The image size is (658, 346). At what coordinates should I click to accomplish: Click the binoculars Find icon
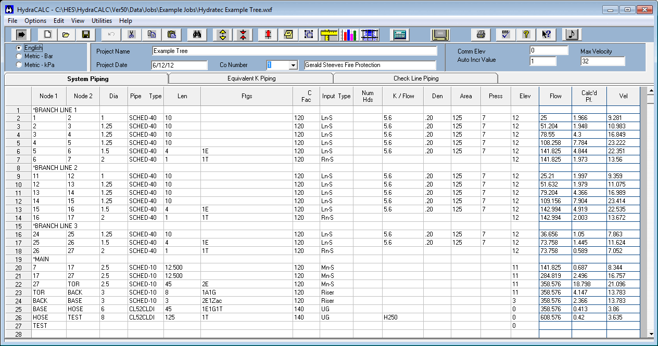[197, 34]
